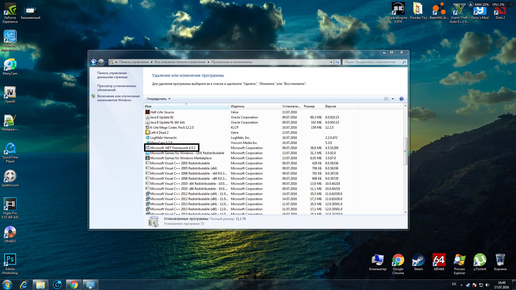Open the Компьютер desktop icon
Viewport: 516px width, 290px height.
pos(378,262)
